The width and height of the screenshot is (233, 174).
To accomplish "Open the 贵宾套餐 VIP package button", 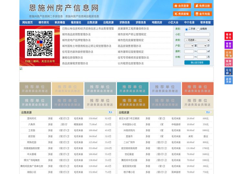I will tap(182, 14).
